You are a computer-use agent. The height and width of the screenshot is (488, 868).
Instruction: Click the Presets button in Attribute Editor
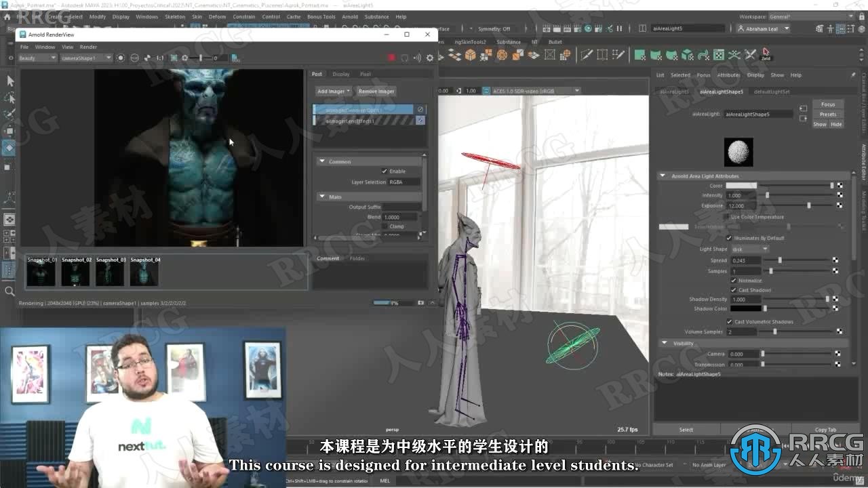pos(828,115)
